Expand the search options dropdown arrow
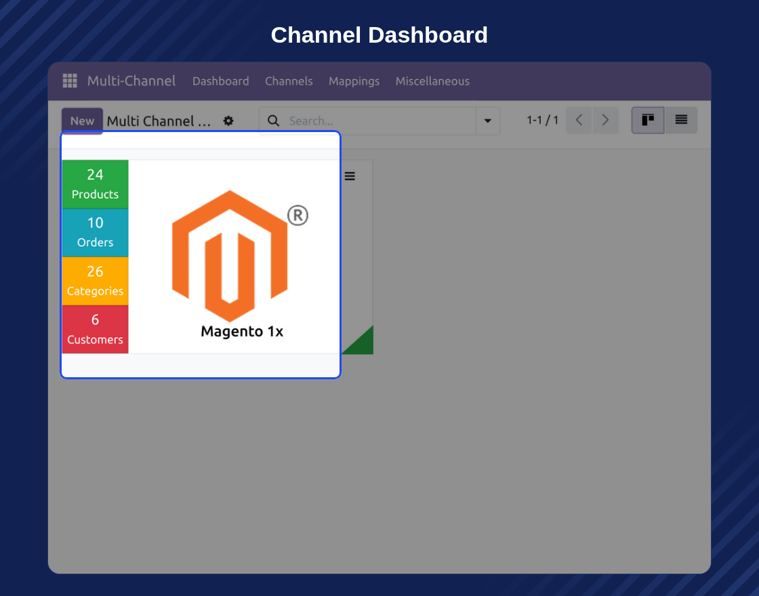Viewport: 759px width, 596px height. pos(488,121)
